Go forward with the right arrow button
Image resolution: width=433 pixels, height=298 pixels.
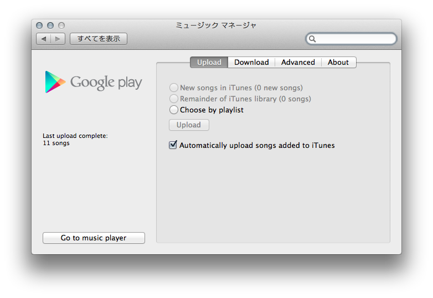point(58,39)
